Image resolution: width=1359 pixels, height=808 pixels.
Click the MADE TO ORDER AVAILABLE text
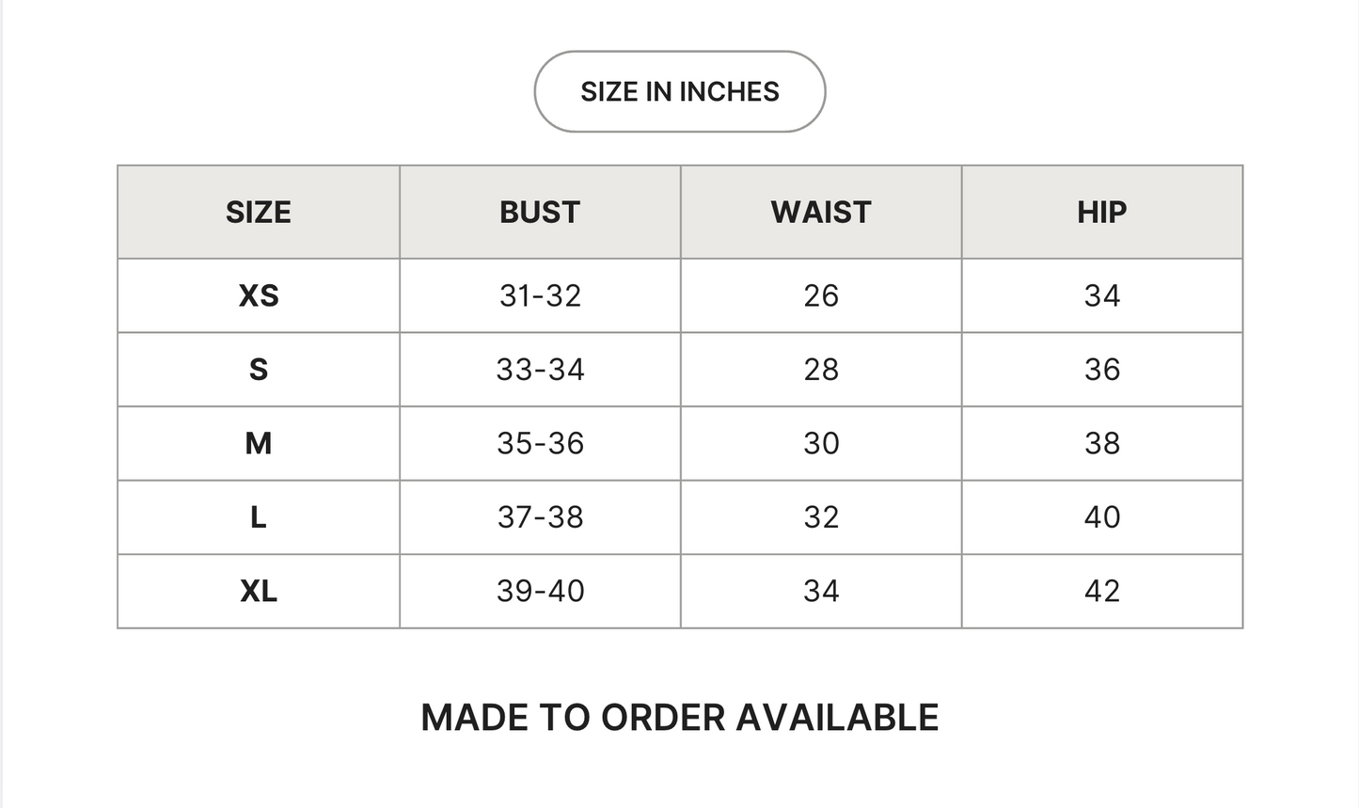pyautogui.click(x=679, y=717)
